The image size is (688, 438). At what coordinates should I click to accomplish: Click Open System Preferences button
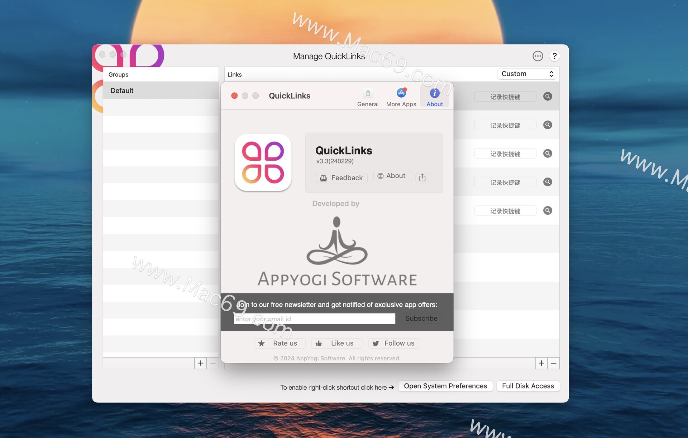(445, 386)
